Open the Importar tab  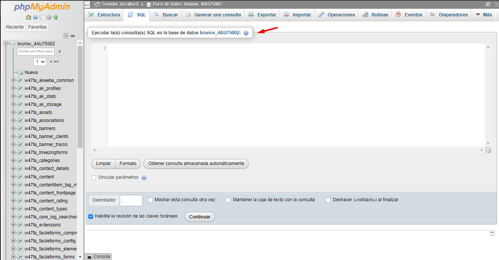coord(297,15)
